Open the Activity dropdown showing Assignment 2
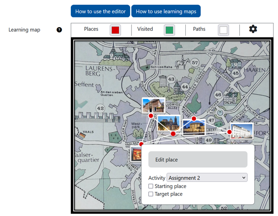This screenshot has height=216, width=278. point(207,178)
